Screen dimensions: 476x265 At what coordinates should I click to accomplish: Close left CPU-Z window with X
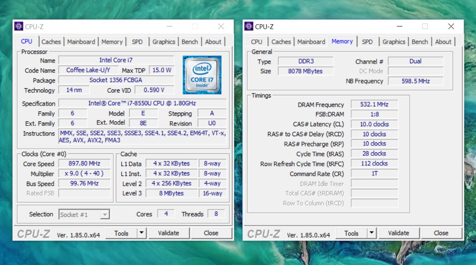[x=221, y=26]
